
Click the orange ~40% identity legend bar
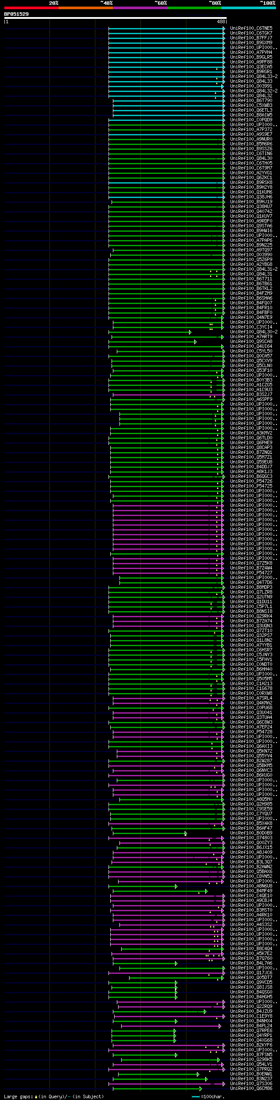pyautogui.click(x=85, y=8)
